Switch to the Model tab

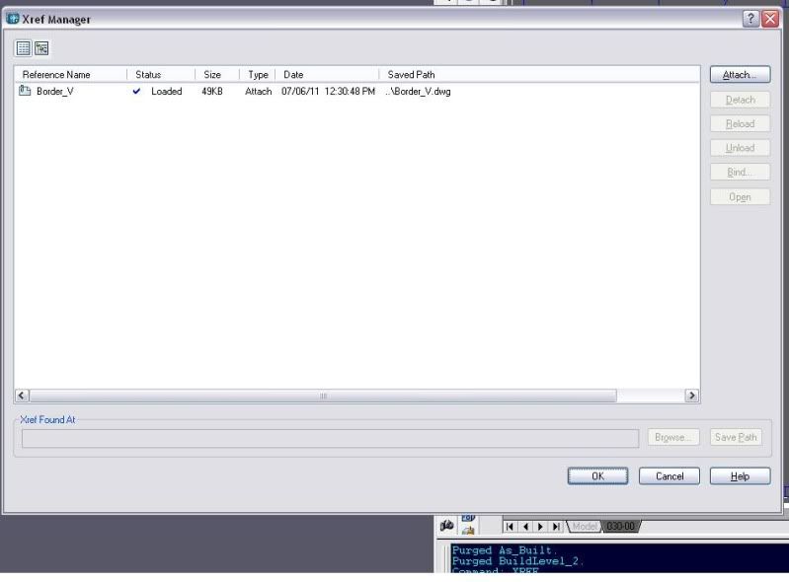pos(582,527)
